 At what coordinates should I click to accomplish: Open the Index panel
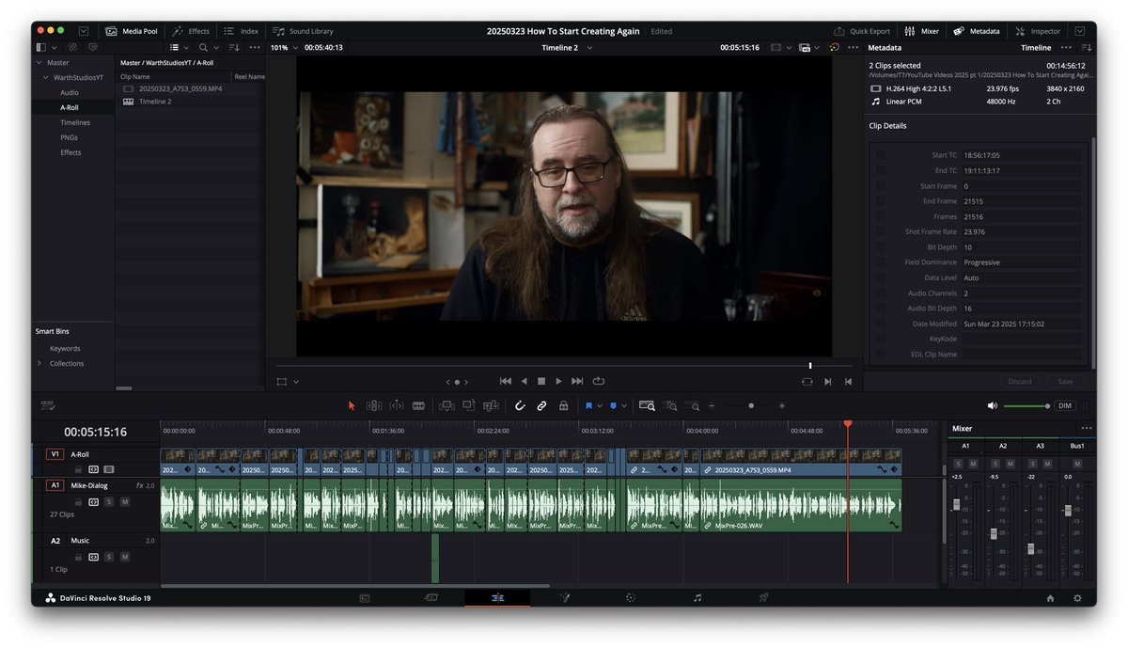tap(241, 31)
